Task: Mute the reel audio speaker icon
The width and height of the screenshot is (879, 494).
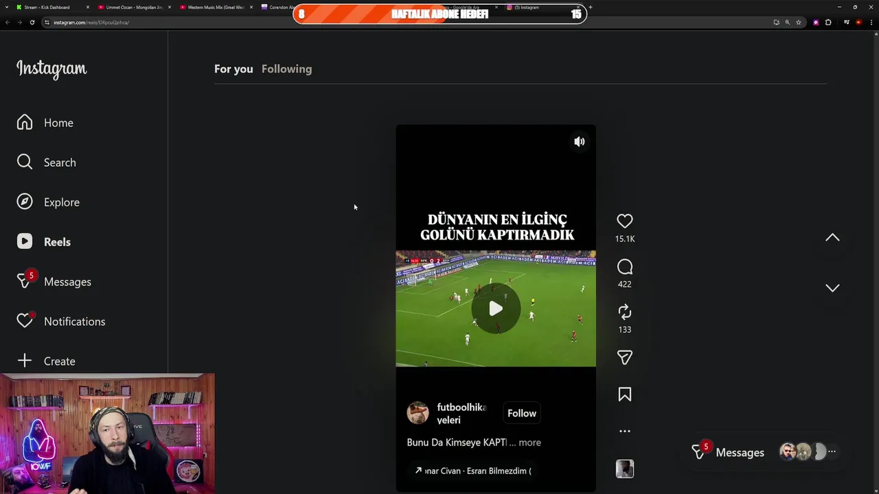Action: 580,141
